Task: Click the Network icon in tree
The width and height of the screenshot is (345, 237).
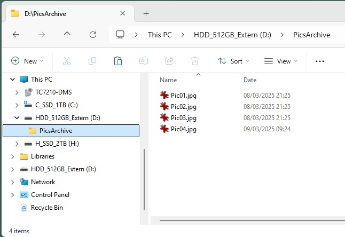Action: coord(23,182)
